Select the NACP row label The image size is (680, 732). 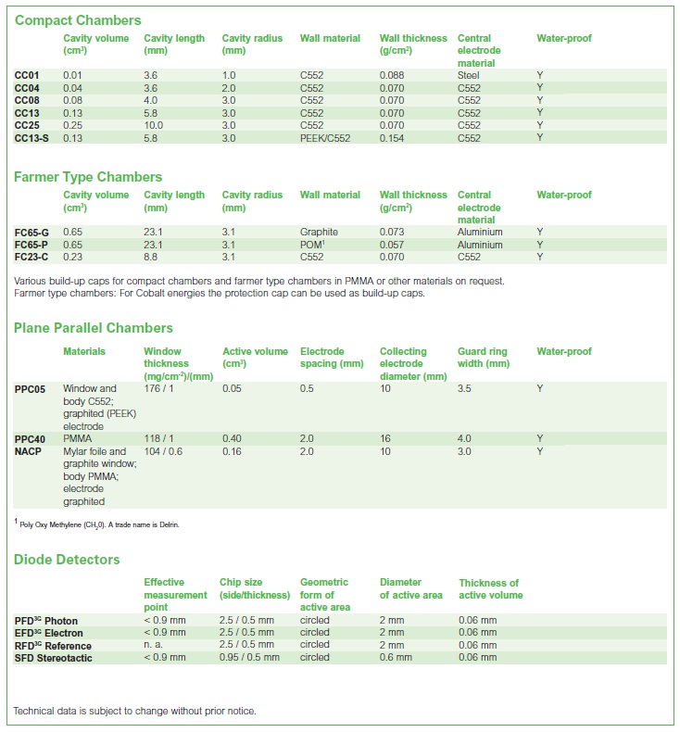[x=28, y=451]
